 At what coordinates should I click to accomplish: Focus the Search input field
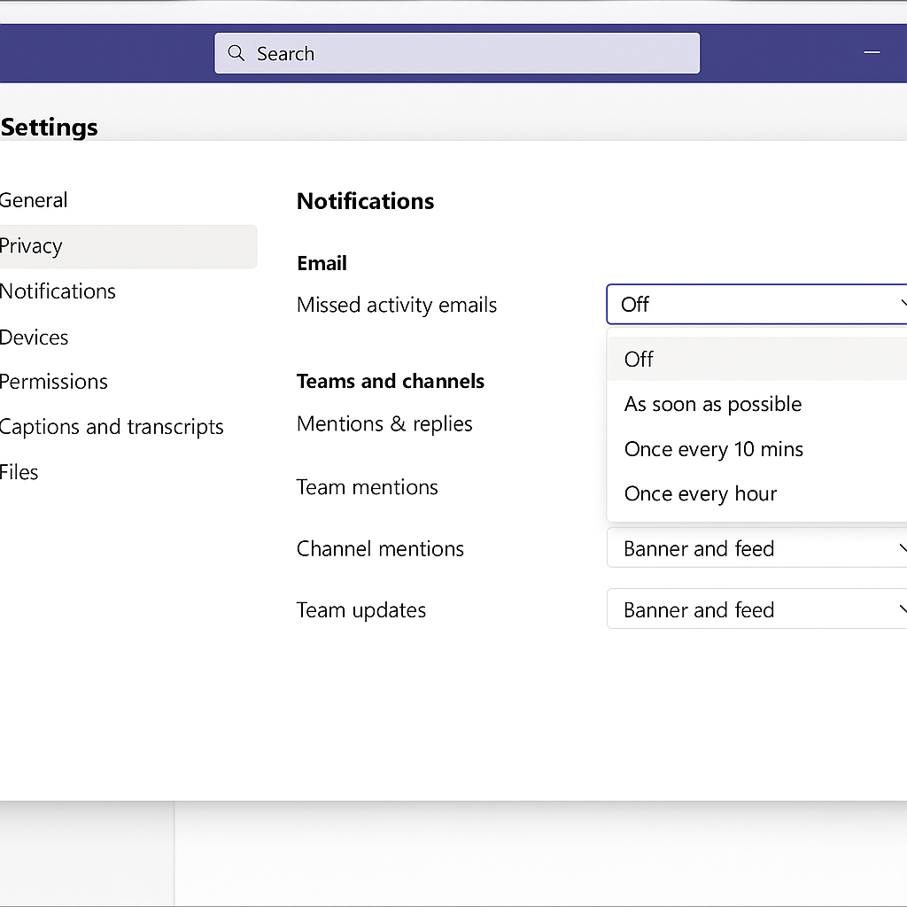pyautogui.click(x=457, y=53)
